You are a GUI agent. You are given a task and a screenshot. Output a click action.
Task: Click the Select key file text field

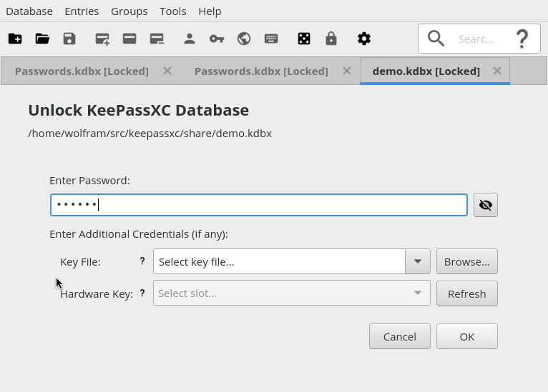279,261
